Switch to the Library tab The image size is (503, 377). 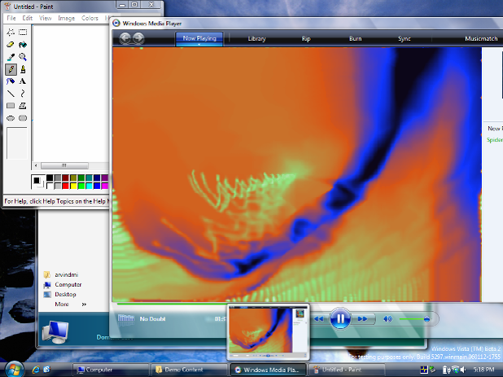pos(257,39)
